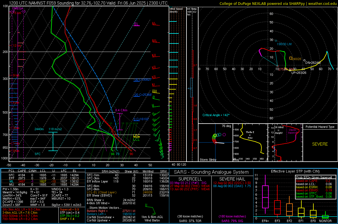The height and width of the screenshot is (224, 338).
Task: Click the weather.cod.edu NEXLAB credit text
Action: coord(278,3)
